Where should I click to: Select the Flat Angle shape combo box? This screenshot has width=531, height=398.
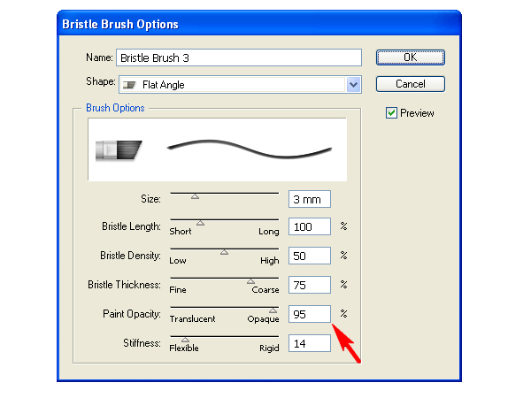(240, 85)
